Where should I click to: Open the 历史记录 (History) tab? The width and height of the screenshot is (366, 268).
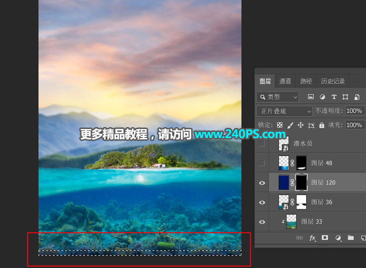point(333,81)
